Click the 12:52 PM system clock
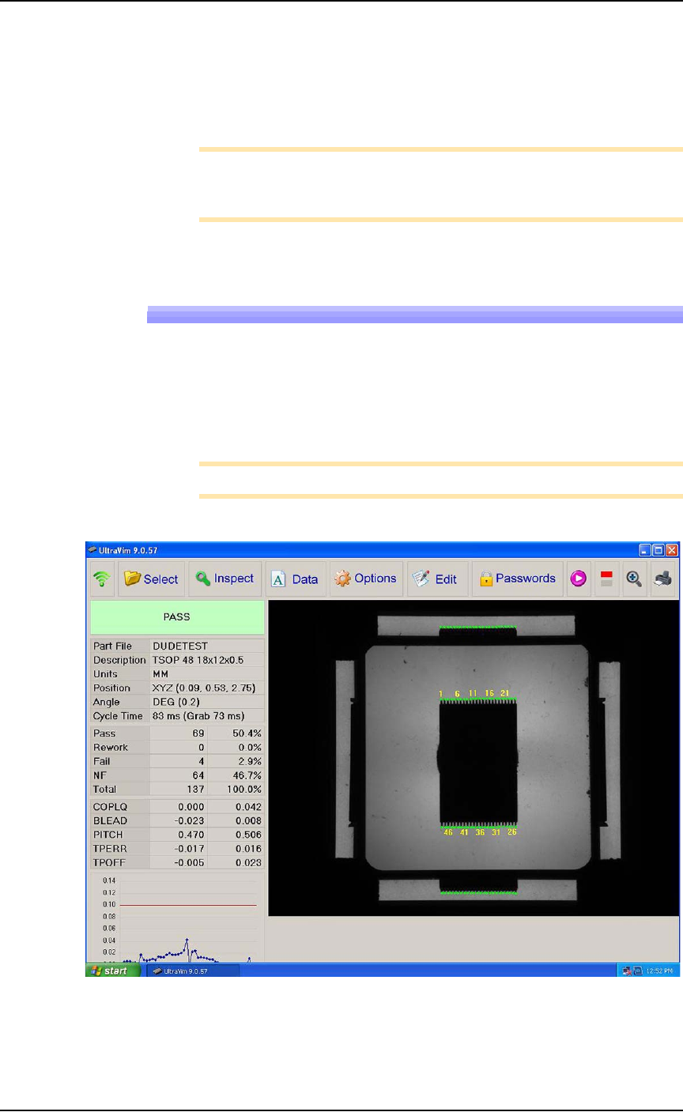The width and height of the screenshot is (683, 1112). click(659, 970)
